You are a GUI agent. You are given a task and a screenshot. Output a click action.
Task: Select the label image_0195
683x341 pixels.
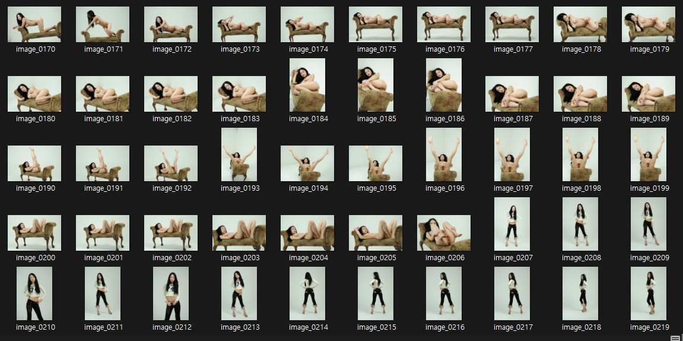click(x=377, y=188)
